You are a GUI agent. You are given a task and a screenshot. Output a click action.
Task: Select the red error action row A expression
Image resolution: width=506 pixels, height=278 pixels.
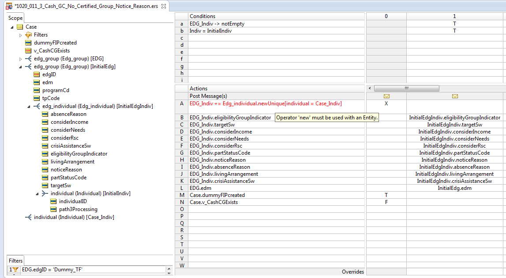pos(266,104)
